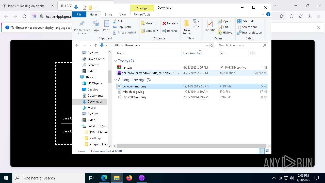Open Copy to dropdown
Viewport: 325px width, 183px height.
(150, 31)
